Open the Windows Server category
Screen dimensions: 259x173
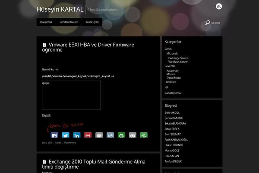click(178, 62)
